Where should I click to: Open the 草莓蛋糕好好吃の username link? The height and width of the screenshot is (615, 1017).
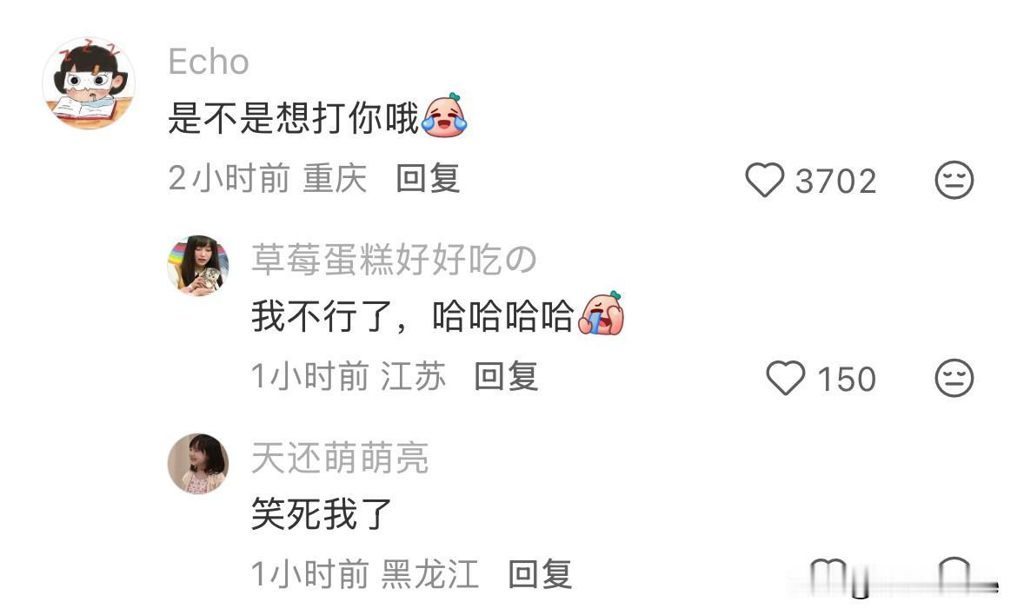coord(395,260)
